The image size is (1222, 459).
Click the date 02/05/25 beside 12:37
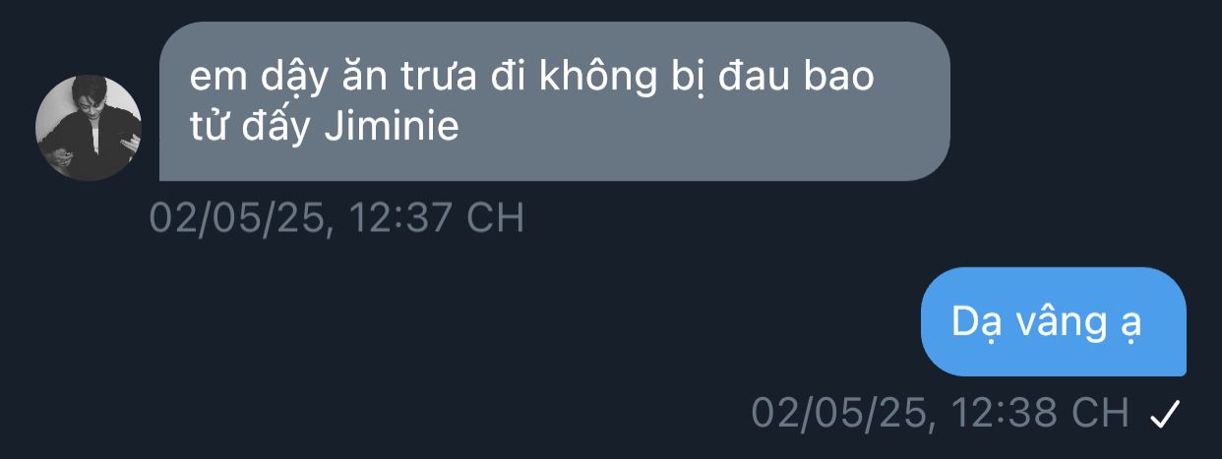[236, 218]
